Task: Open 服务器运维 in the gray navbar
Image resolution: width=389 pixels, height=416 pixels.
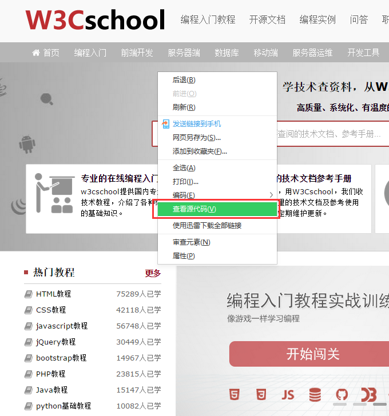Action: pos(312,53)
